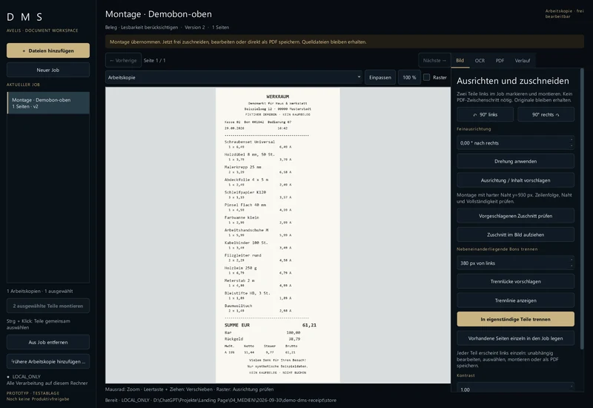Set zoom to 100 %
The width and height of the screenshot is (593, 408).
tap(409, 77)
